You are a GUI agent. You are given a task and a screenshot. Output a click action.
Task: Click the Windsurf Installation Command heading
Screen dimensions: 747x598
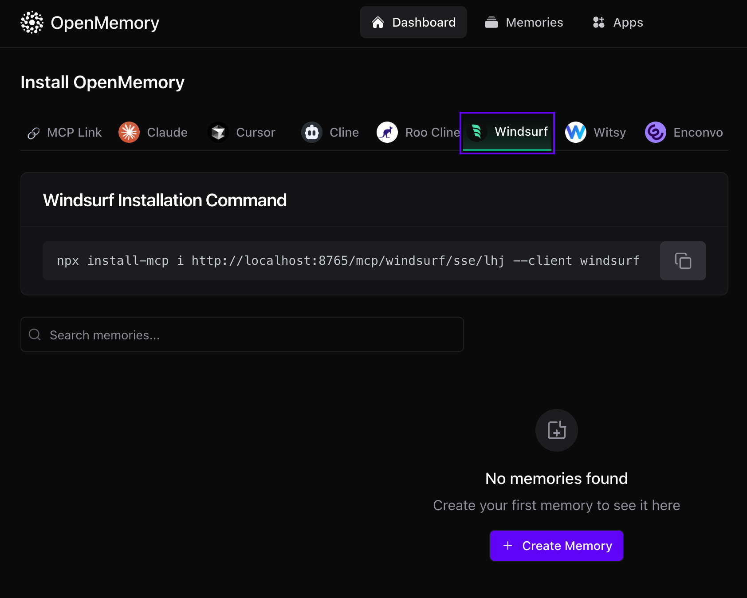tap(165, 200)
